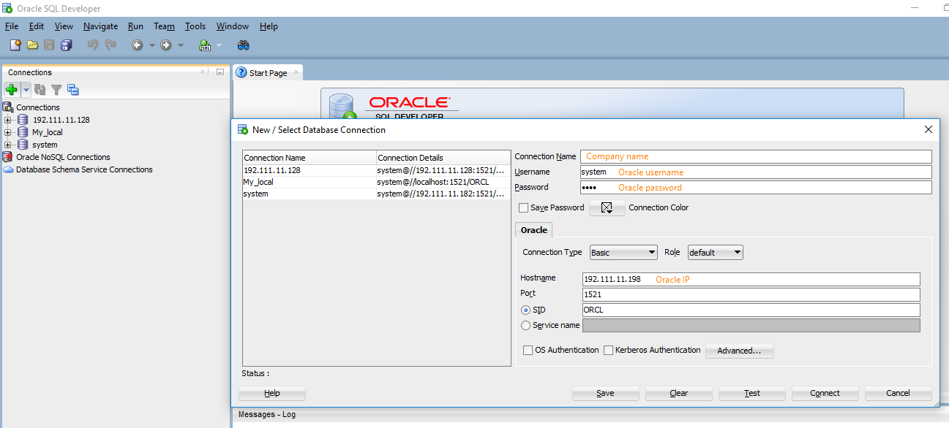949x428 pixels.
Task: Expand the My_local connection tree node
Action: point(8,132)
